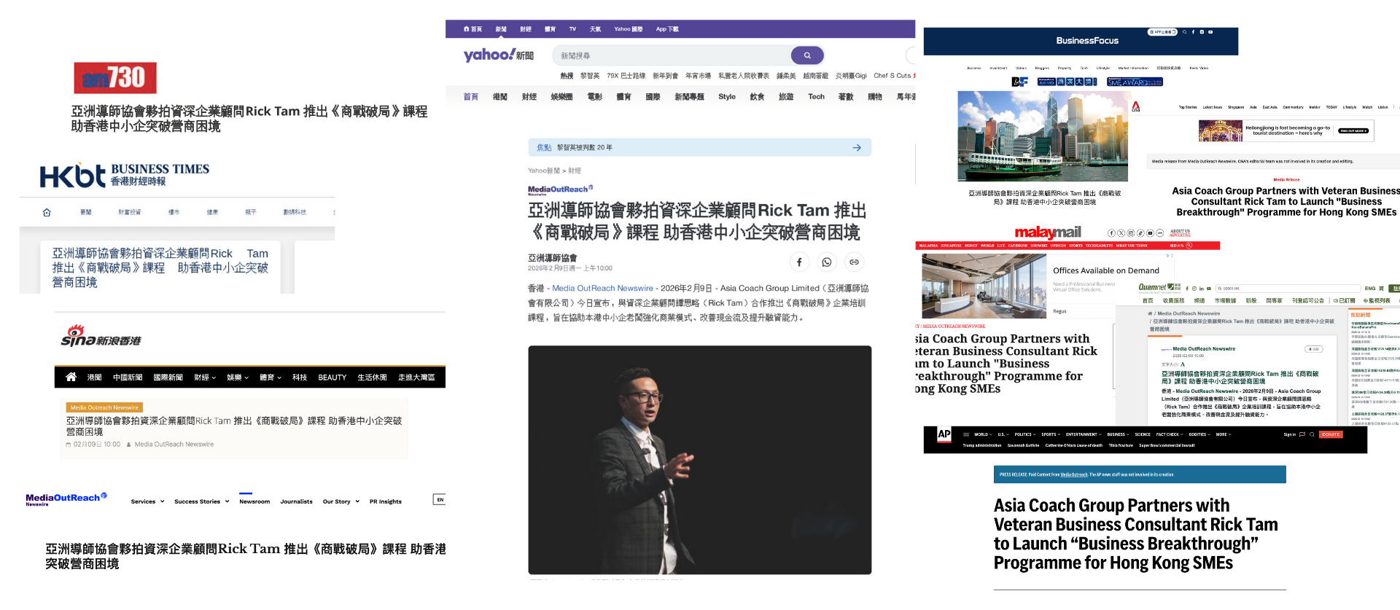Image resolution: width=1400 pixels, height=610 pixels.
Task: Open the AP WORLD menu dropdown
Action: tap(983, 434)
